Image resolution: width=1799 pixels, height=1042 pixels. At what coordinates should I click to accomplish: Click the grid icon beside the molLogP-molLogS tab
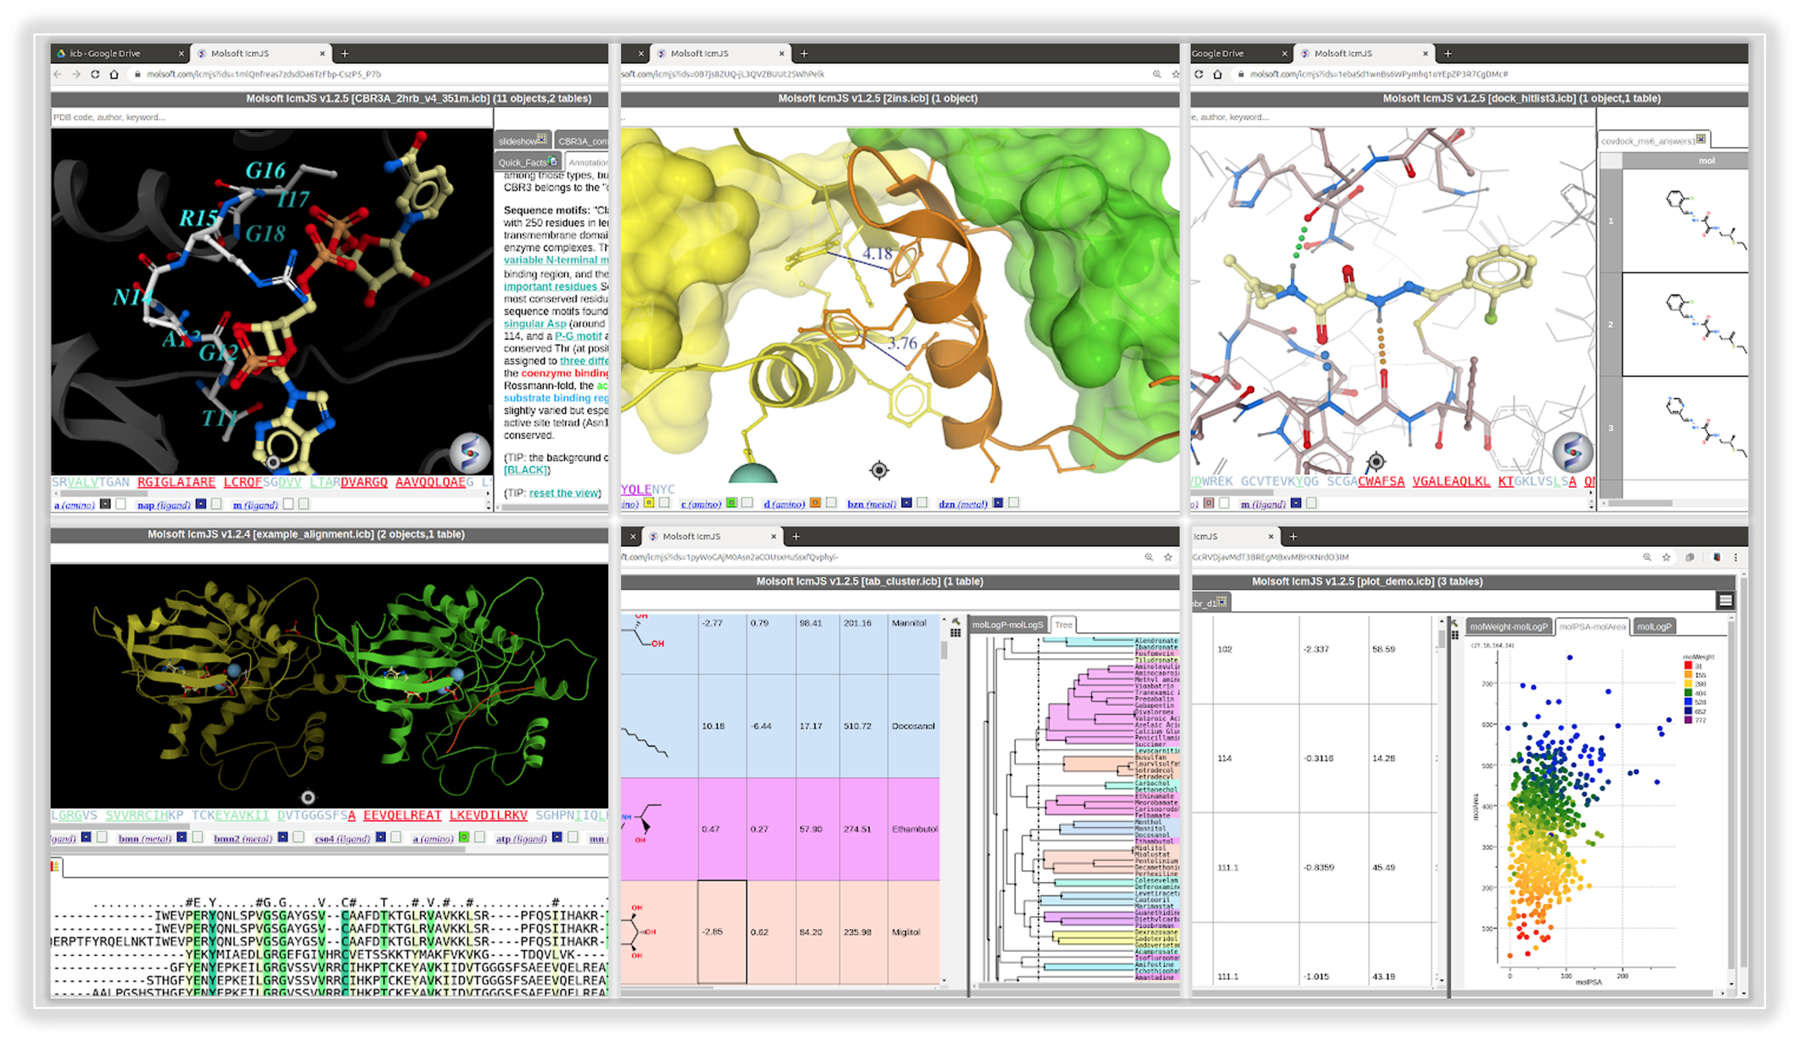(x=955, y=633)
